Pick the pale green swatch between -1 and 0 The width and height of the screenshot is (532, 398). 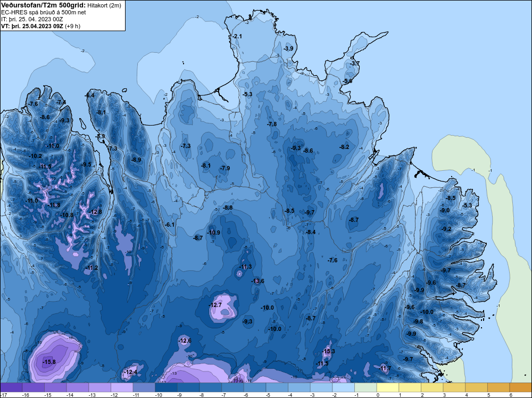pos(366,387)
